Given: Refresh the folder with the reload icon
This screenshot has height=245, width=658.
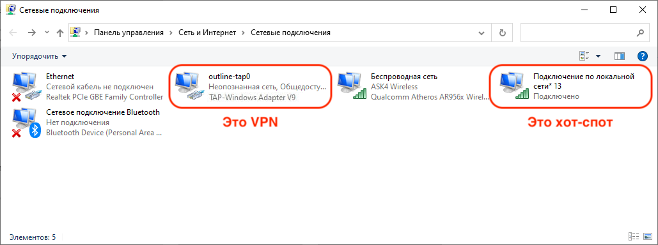Looking at the screenshot, I should 503,33.
